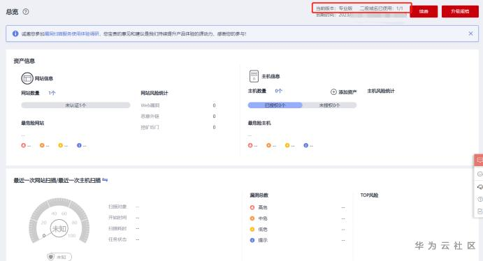Screen dimensions: 483x261
Task: Click the 恶意外链 risk row
Action: pyautogui.click(x=178, y=117)
